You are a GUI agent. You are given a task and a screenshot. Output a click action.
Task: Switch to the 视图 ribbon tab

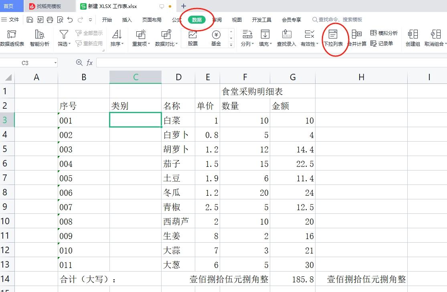click(x=237, y=20)
